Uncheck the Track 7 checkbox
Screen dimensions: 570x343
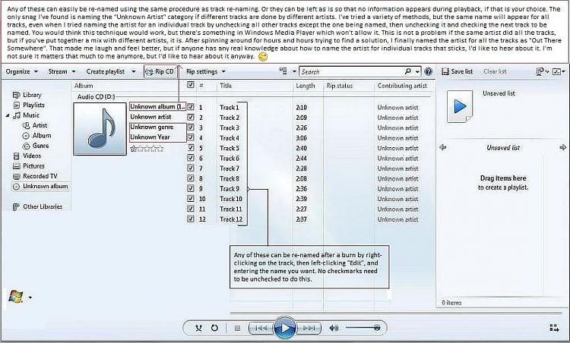191,168
